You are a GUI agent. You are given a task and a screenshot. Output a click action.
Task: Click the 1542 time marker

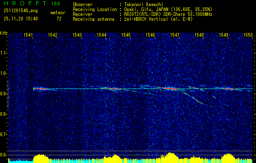[53, 35]
